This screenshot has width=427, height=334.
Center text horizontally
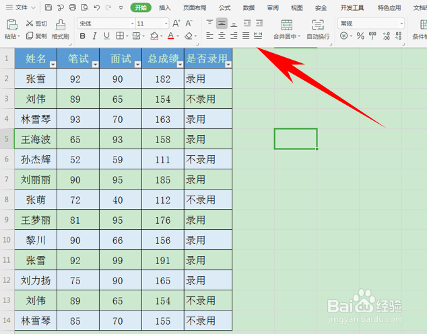coord(222,36)
